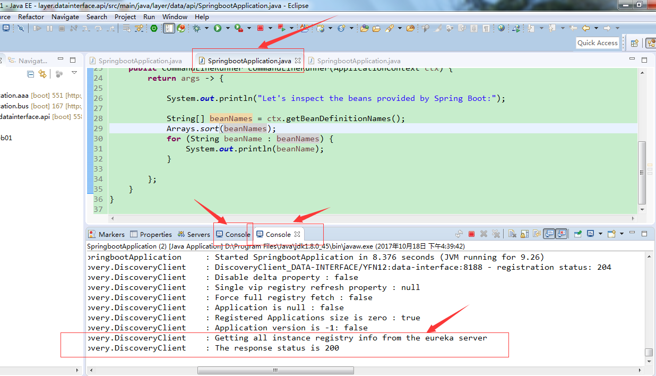Click code line 29 Arrays.sort(beanNames)
This screenshot has height=376, width=656.
221,129
